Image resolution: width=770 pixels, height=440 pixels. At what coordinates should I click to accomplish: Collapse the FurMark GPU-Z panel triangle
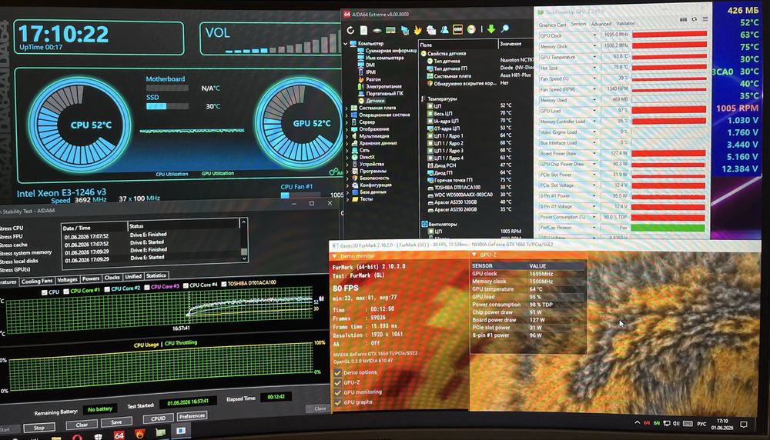(474, 255)
